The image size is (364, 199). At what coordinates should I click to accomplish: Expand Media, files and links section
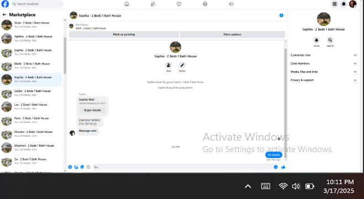(x=323, y=72)
